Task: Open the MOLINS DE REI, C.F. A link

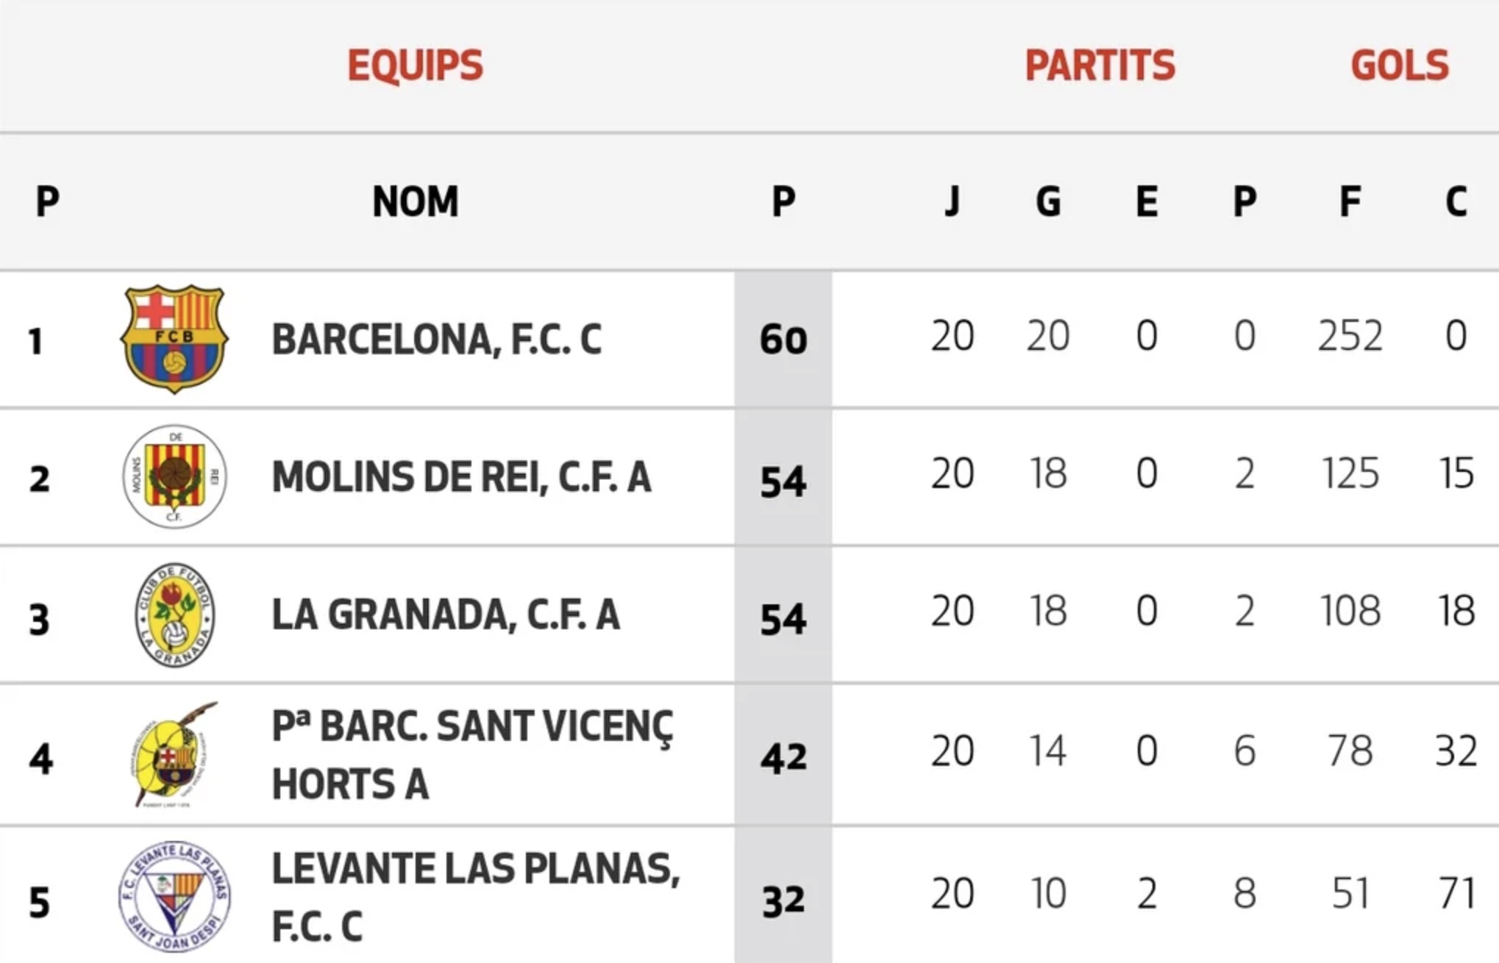Action: coord(461,477)
